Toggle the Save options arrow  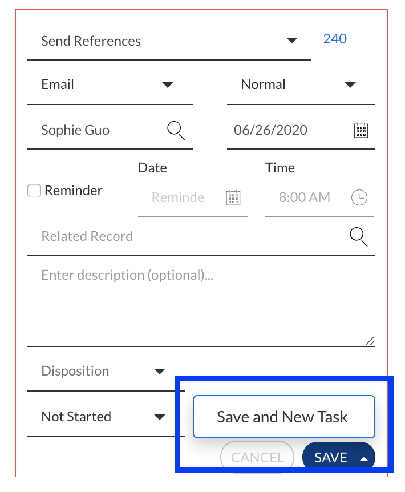click(x=364, y=458)
